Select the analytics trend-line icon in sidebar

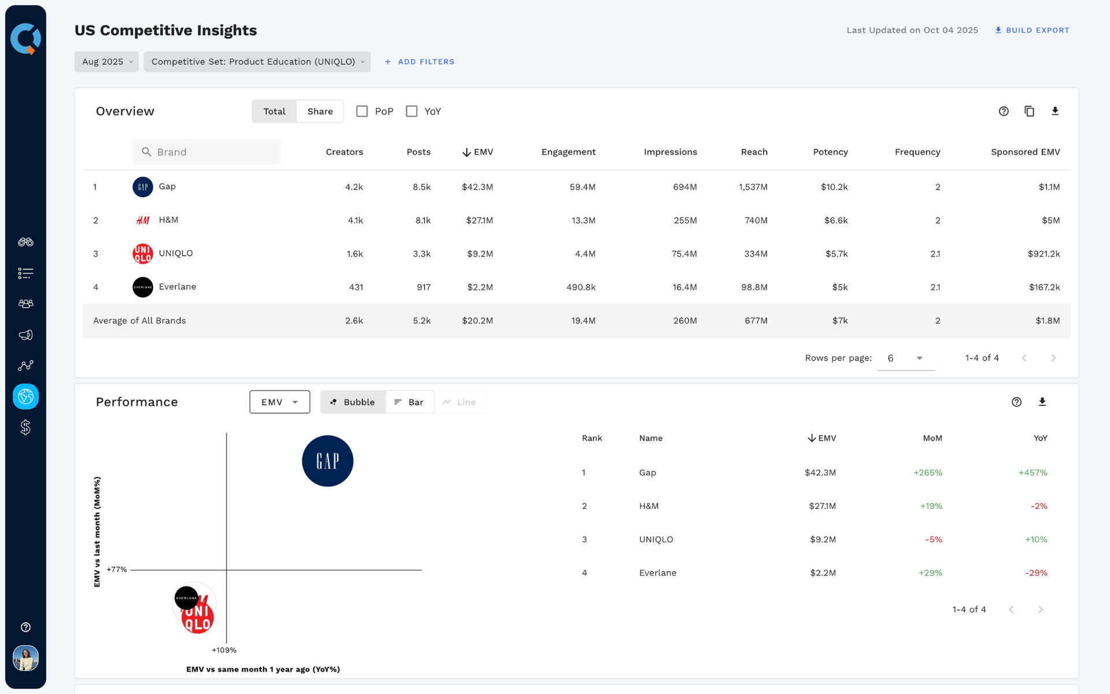(25, 365)
